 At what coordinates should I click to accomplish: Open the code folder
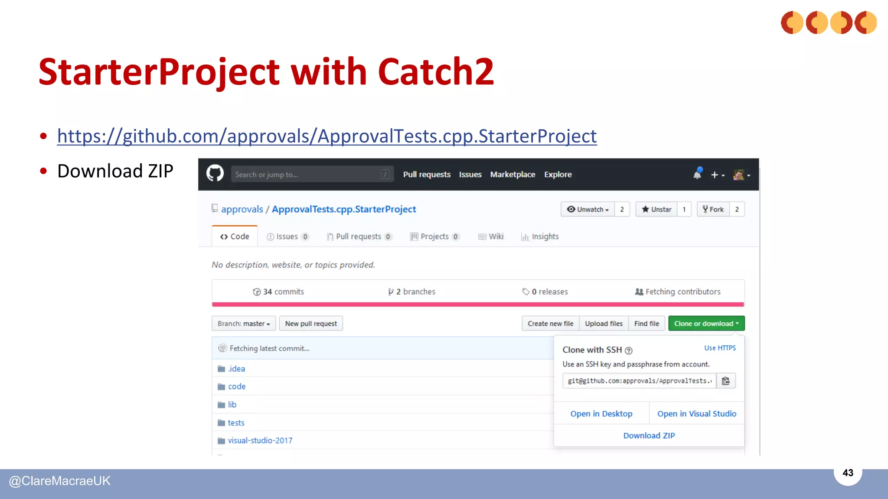[x=237, y=386]
